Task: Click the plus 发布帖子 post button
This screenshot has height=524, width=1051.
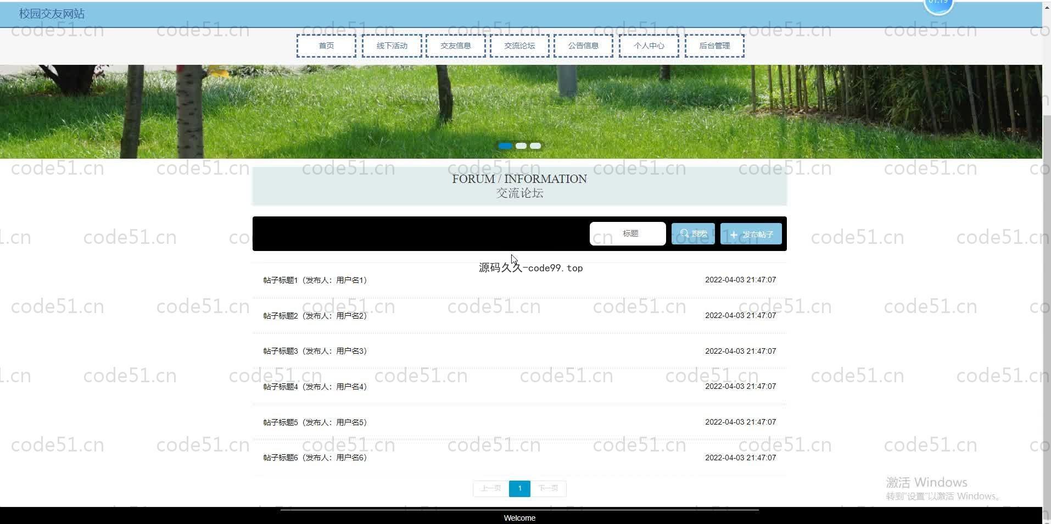Action: 751,234
